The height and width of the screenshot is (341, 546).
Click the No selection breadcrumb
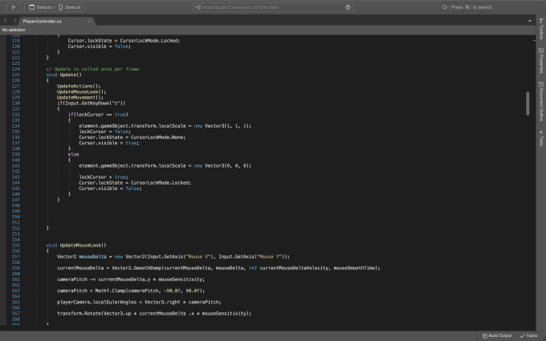coord(14,30)
